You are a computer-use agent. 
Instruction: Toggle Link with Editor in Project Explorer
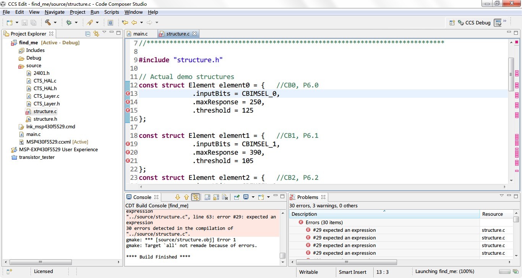[96, 34]
